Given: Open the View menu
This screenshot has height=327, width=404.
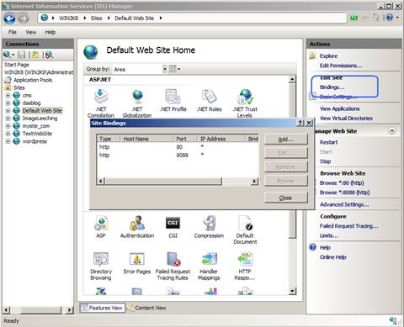Looking at the screenshot, I should point(31,32).
